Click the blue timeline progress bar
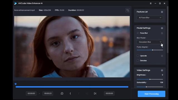 72,87
